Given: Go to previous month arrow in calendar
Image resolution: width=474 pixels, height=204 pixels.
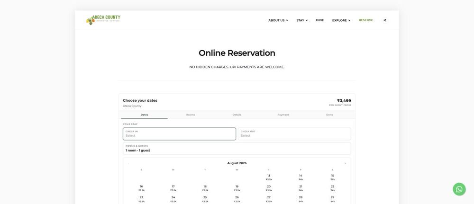Looking at the screenshot, I should pos(128,163).
